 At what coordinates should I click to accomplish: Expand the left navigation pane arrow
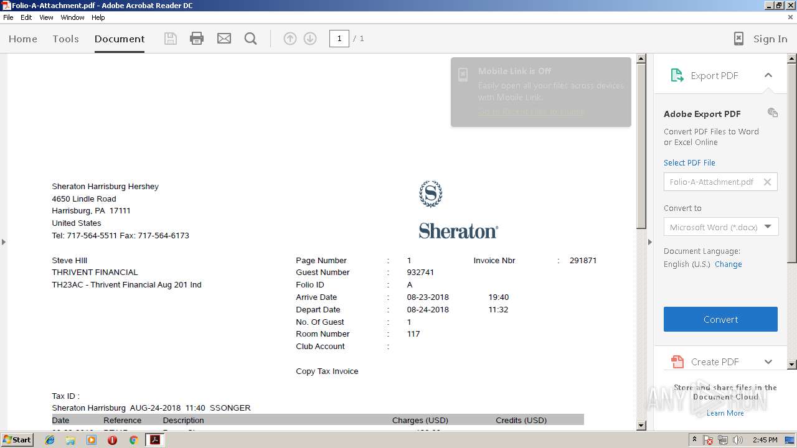[x=4, y=241]
